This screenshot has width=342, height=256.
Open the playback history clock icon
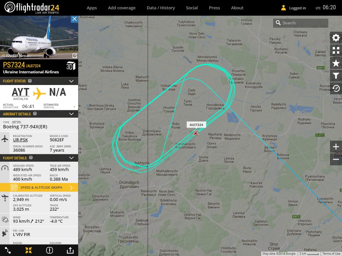(336, 88)
